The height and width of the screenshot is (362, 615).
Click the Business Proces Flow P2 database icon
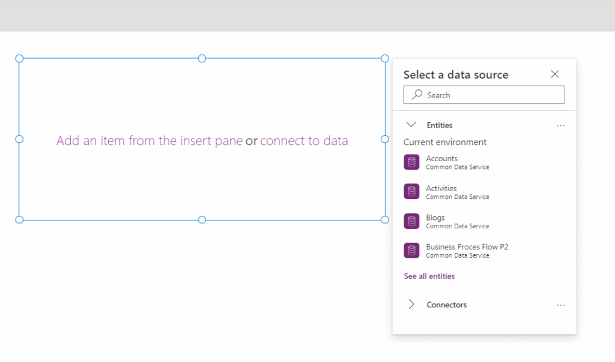tap(411, 251)
